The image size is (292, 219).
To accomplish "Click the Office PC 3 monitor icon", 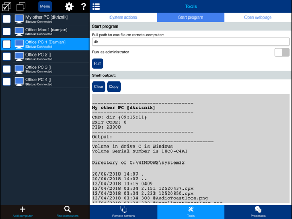I will (x=19, y=69).
